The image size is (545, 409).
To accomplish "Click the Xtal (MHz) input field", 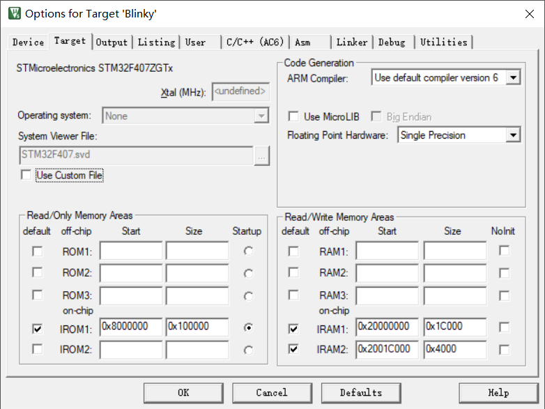I will pyautogui.click(x=240, y=92).
